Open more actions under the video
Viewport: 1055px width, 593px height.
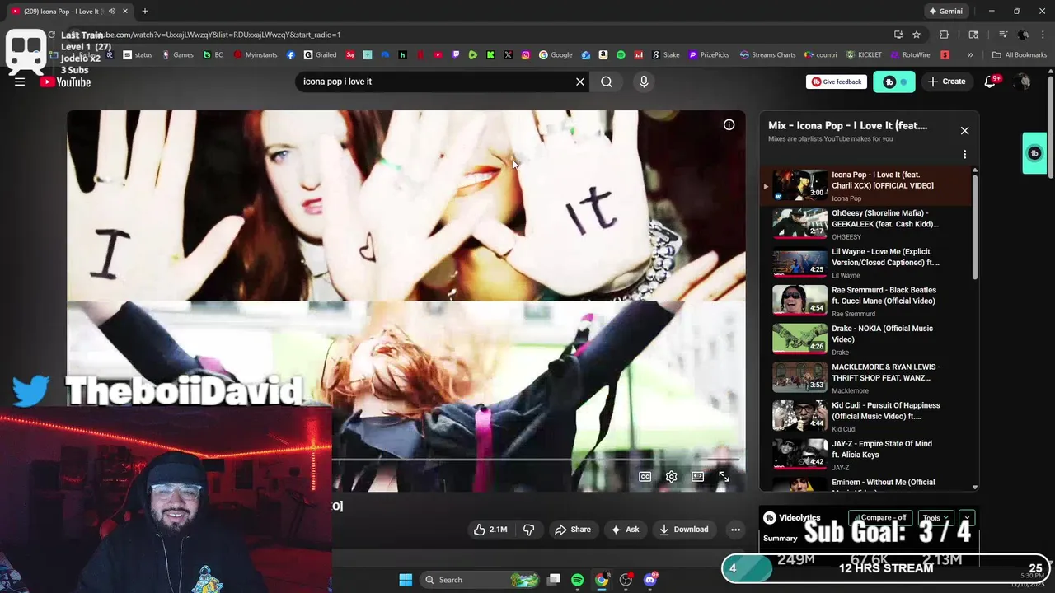(735, 530)
